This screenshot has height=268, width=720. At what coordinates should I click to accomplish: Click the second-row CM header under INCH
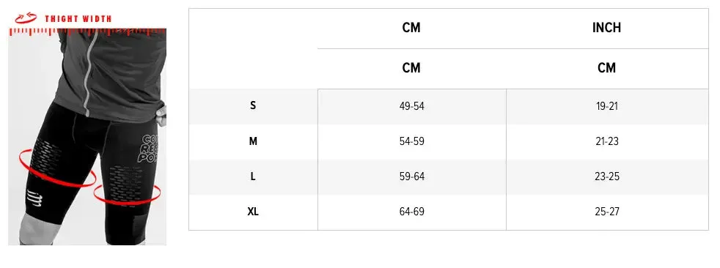pyautogui.click(x=606, y=68)
